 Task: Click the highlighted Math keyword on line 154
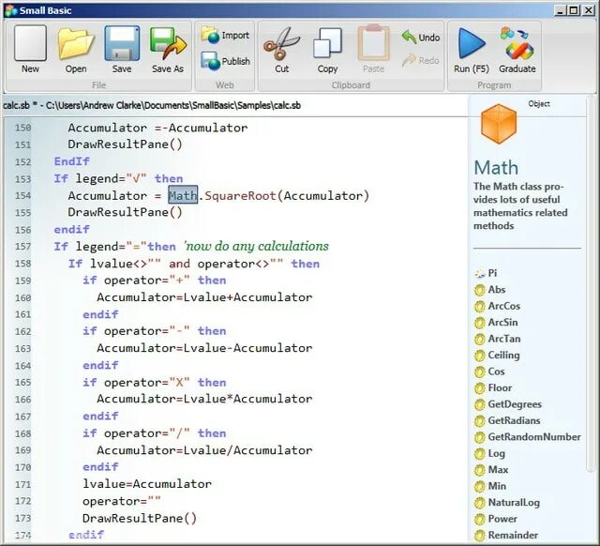[183, 195]
